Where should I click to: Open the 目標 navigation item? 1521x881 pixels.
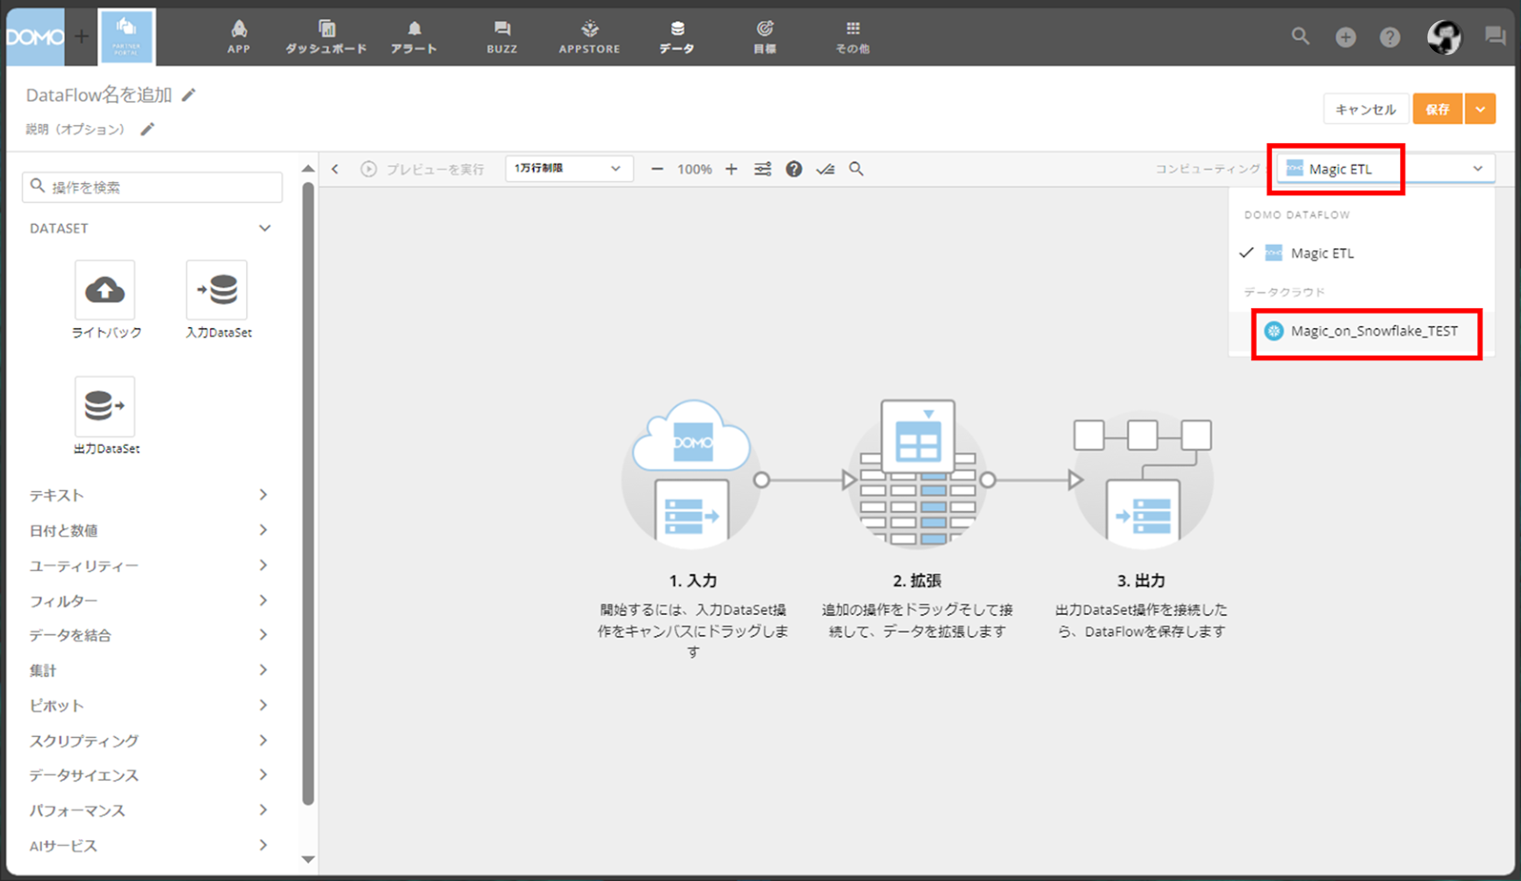point(765,37)
